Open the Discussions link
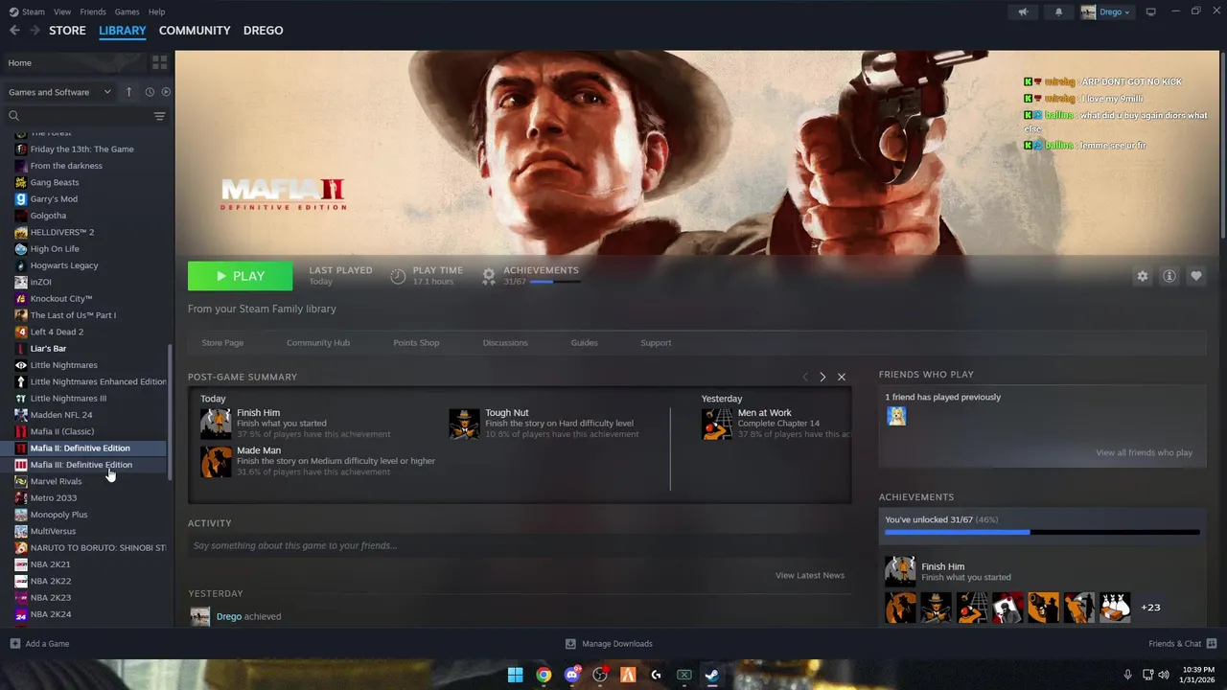This screenshot has width=1227, height=690. [505, 342]
